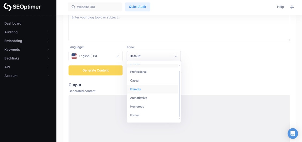Expand the Auditing sidebar section
The width and height of the screenshot is (302, 142).
[48, 32]
